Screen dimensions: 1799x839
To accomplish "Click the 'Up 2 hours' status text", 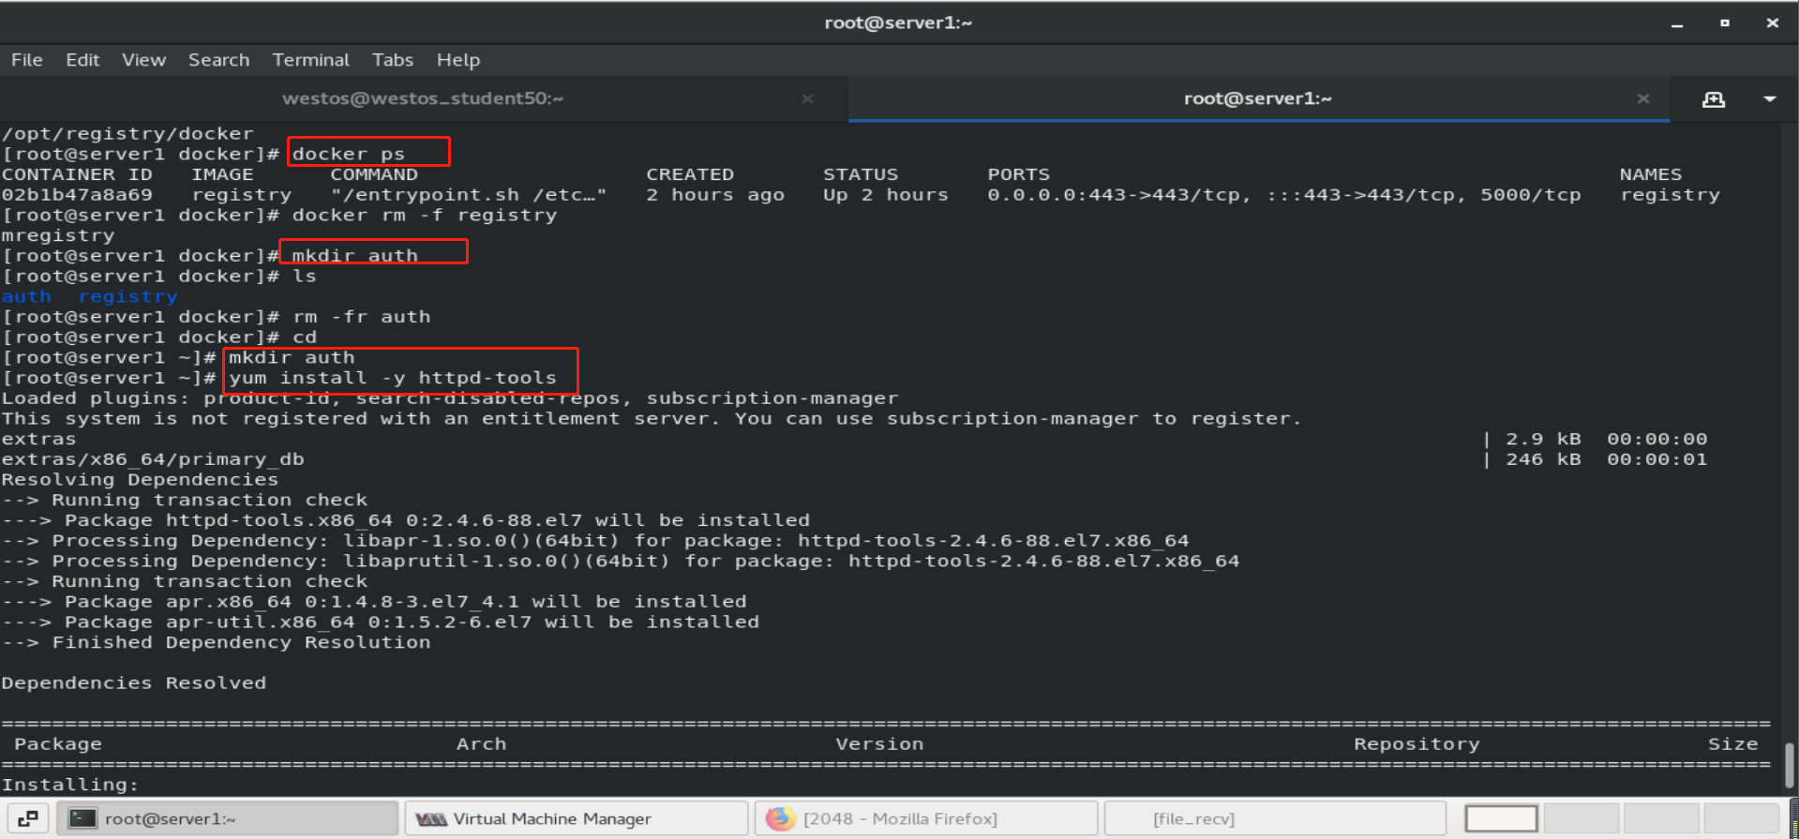I will [x=885, y=195].
